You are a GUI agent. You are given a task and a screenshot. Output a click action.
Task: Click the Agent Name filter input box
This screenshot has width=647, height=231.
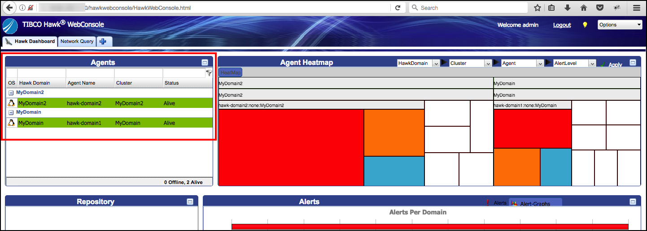pos(90,73)
